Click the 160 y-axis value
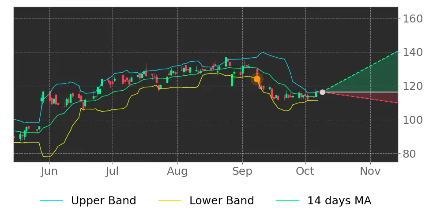Image resolution: width=429 pixels, height=214 pixels. tap(412, 18)
